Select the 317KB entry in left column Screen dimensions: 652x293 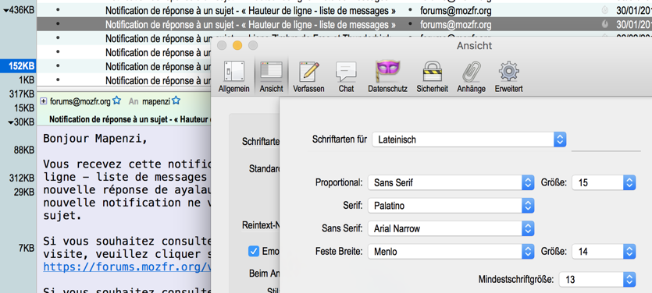pyautogui.click(x=22, y=94)
